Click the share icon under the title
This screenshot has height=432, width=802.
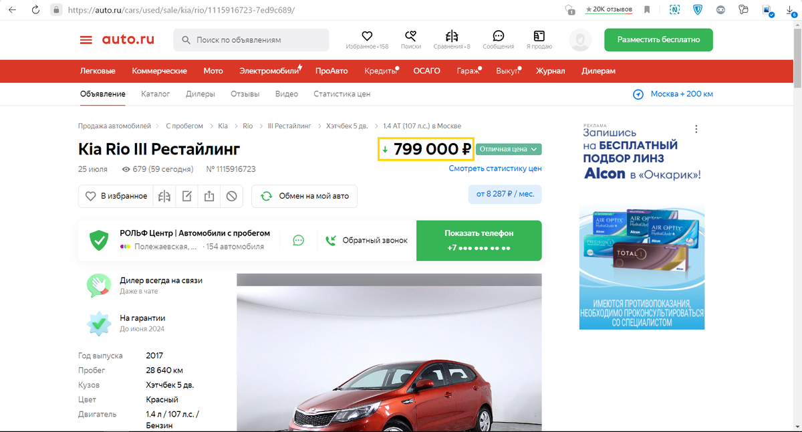[x=209, y=196]
